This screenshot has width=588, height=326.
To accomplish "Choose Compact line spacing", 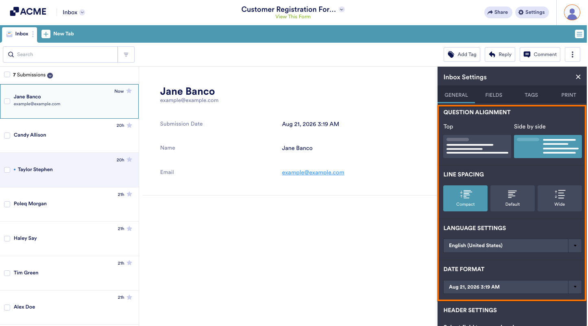I will (465, 198).
